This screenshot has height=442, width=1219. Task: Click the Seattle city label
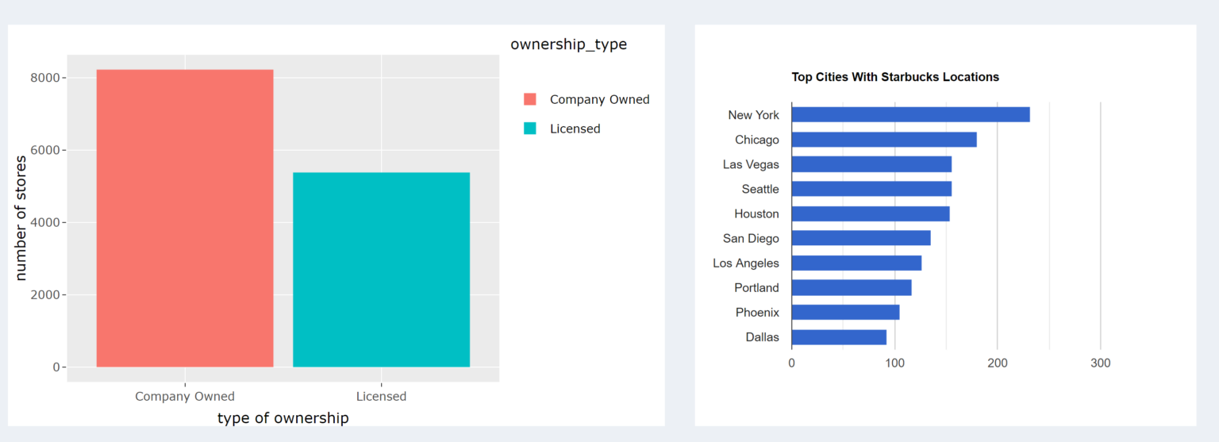pyautogui.click(x=759, y=189)
